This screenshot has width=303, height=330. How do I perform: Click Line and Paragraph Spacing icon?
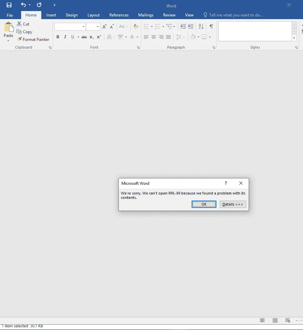pos(179,37)
